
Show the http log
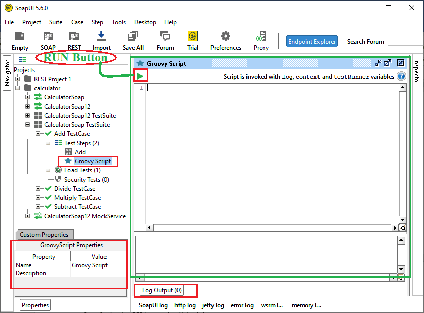click(x=185, y=305)
